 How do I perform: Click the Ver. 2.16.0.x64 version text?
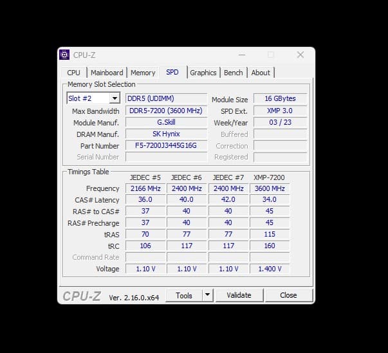134,297
